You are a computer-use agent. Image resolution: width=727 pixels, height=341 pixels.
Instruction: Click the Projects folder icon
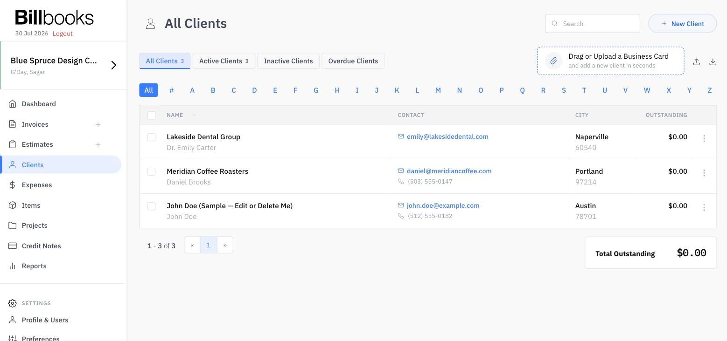[13, 225]
